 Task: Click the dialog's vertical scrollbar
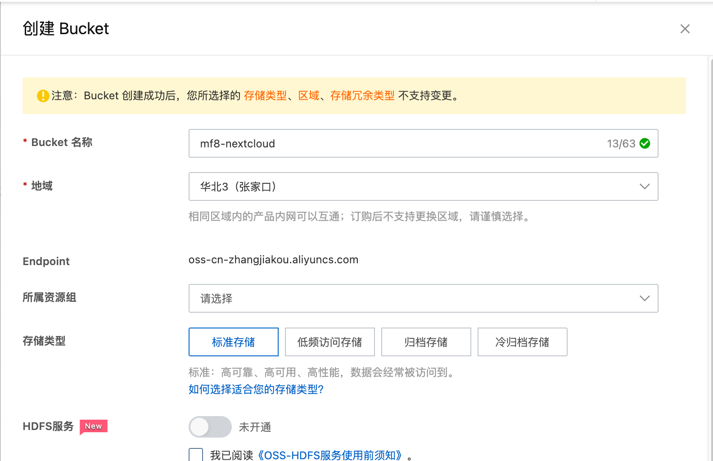(x=711, y=225)
